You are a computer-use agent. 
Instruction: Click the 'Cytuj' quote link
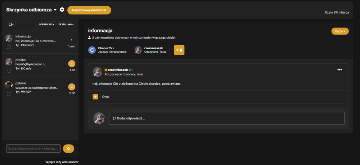tap(105, 97)
